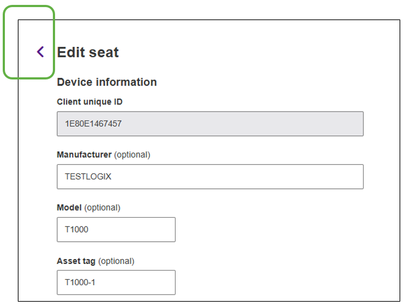The image size is (405, 307).
Task: Click "(optional)" text beside Model label
Action: point(102,207)
